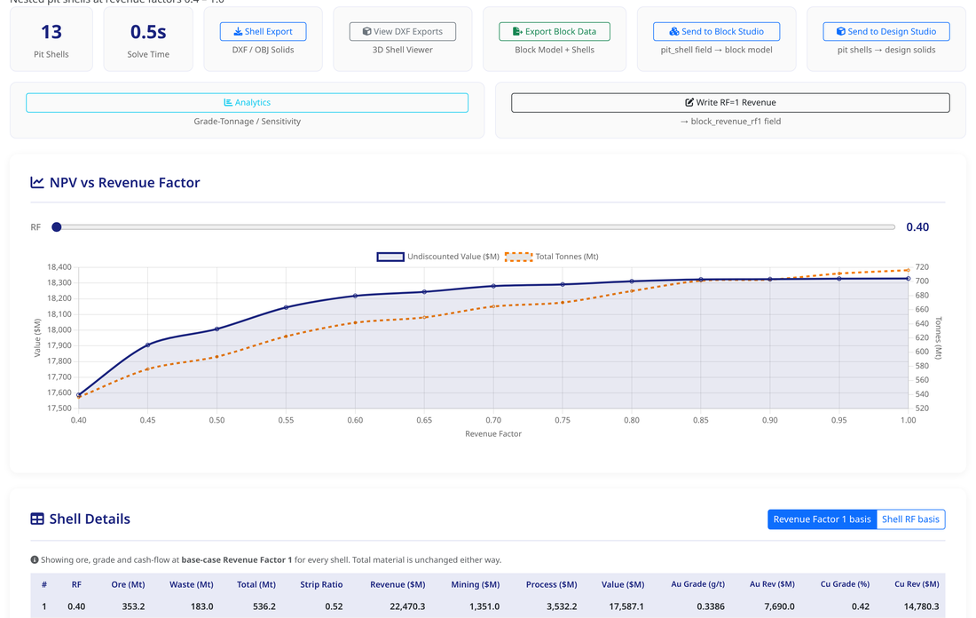Click strip ratio 0.52 in row 1

click(x=334, y=606)
